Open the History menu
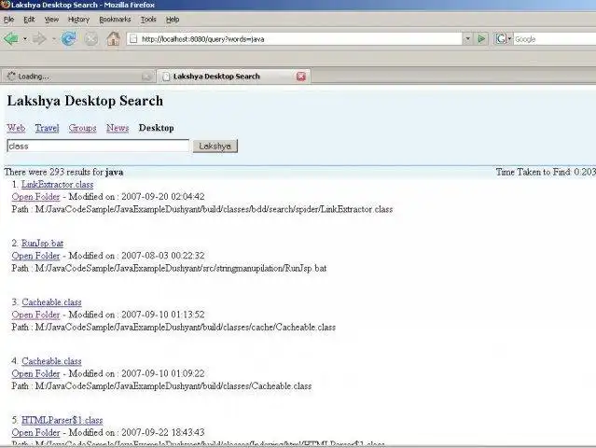This screenshot has height=448, width=596. coord(78,20)
